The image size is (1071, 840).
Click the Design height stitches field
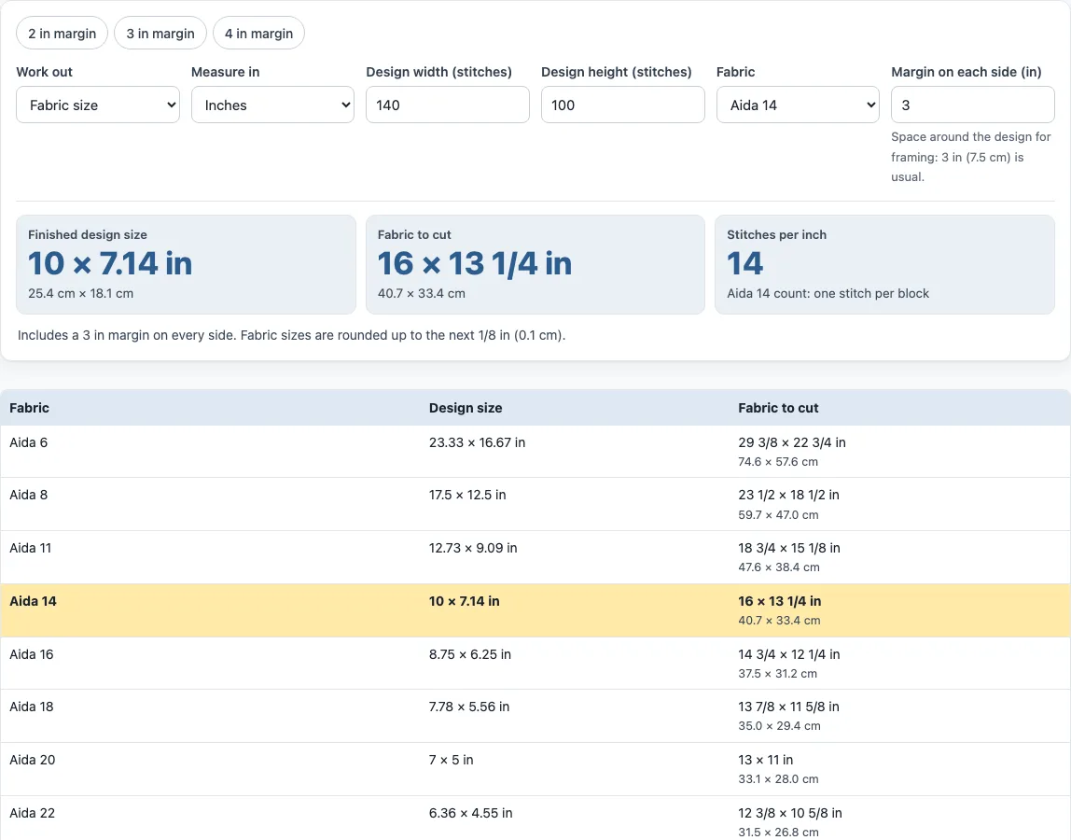click(x=623, y=105)
